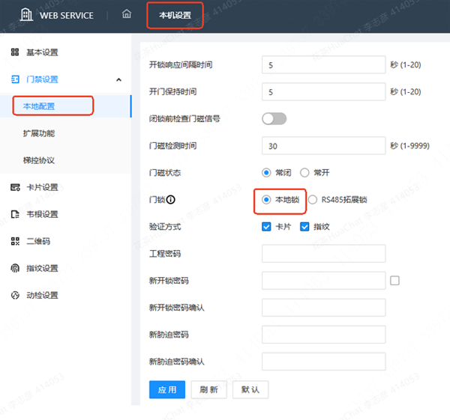This screenshot has width=450, height=420.
Task: Open 扩展功能 in the sidebar
Action: coord(39,133)
